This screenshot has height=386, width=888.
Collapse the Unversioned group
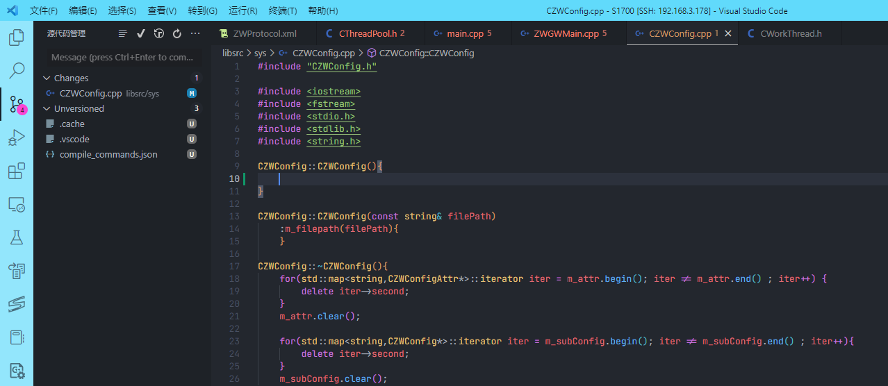47,108
